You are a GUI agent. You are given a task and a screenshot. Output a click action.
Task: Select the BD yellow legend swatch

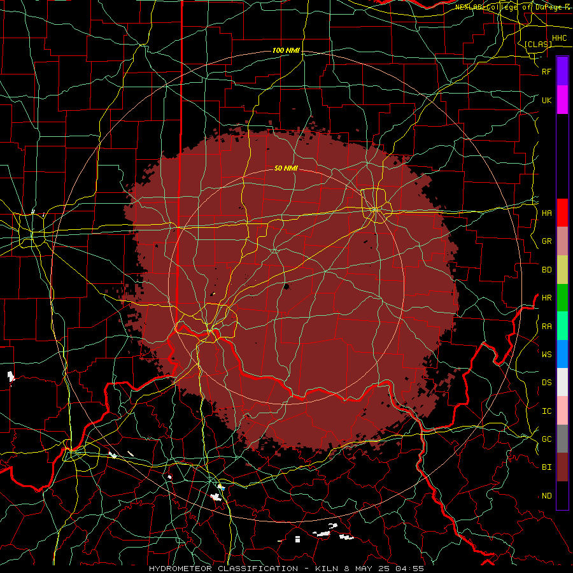pyautogui.click(x=562, y=270)
